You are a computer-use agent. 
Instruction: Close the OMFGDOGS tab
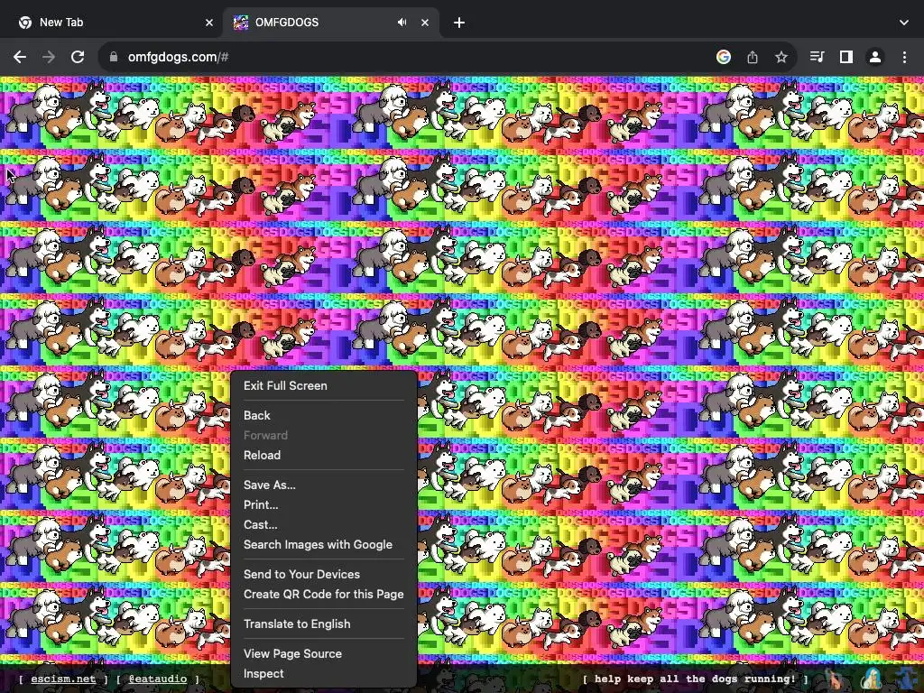click(425, 23)
